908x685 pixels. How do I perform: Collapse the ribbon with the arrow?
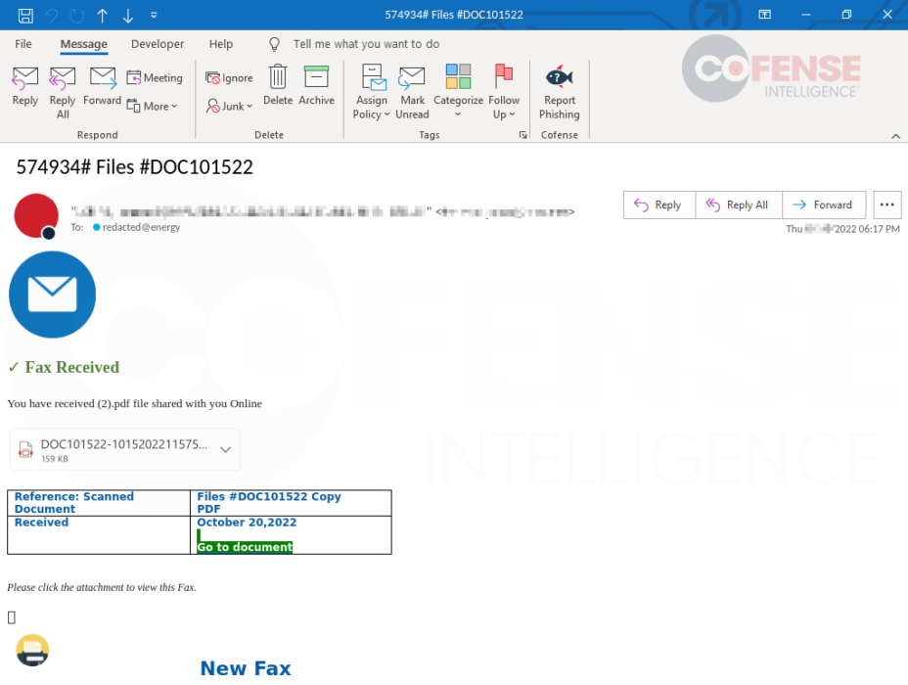tap(895, 136)
